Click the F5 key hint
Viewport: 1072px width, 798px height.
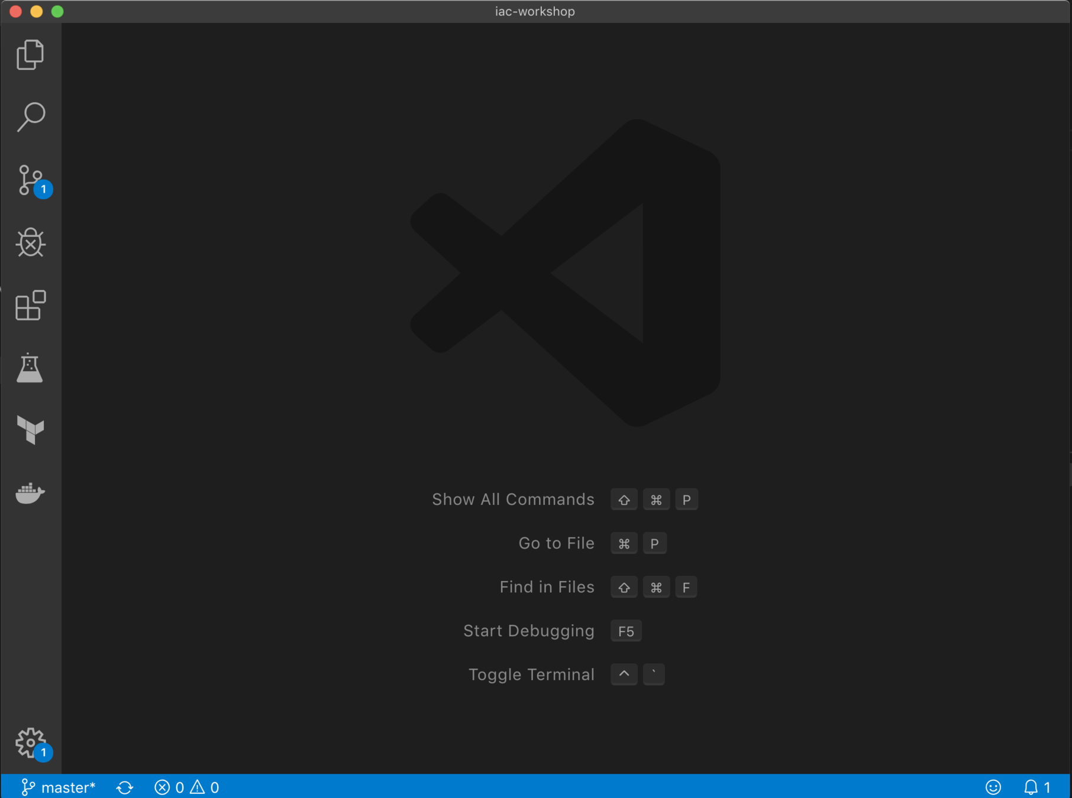tap(626, 631)
